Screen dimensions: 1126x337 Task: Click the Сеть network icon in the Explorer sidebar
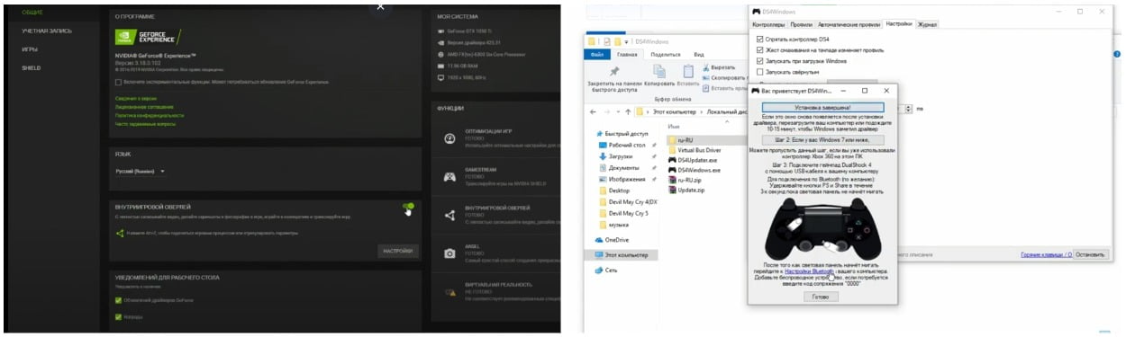599,270
